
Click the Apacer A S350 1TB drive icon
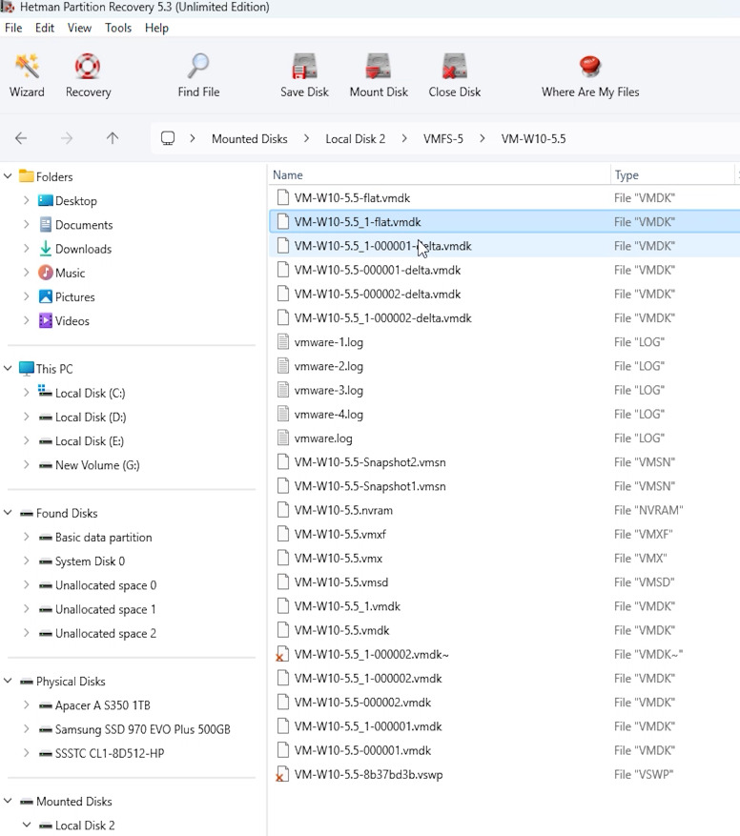coord(46,705)
